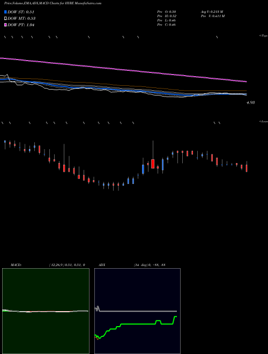
Task: Click the '<Lows' marker label
Action: point(264,121)
